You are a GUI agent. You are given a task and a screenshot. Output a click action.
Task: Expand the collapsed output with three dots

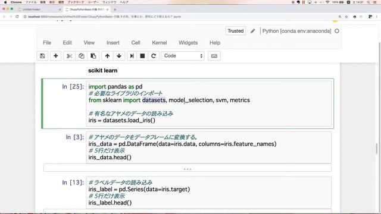click(x=188, y=168)
